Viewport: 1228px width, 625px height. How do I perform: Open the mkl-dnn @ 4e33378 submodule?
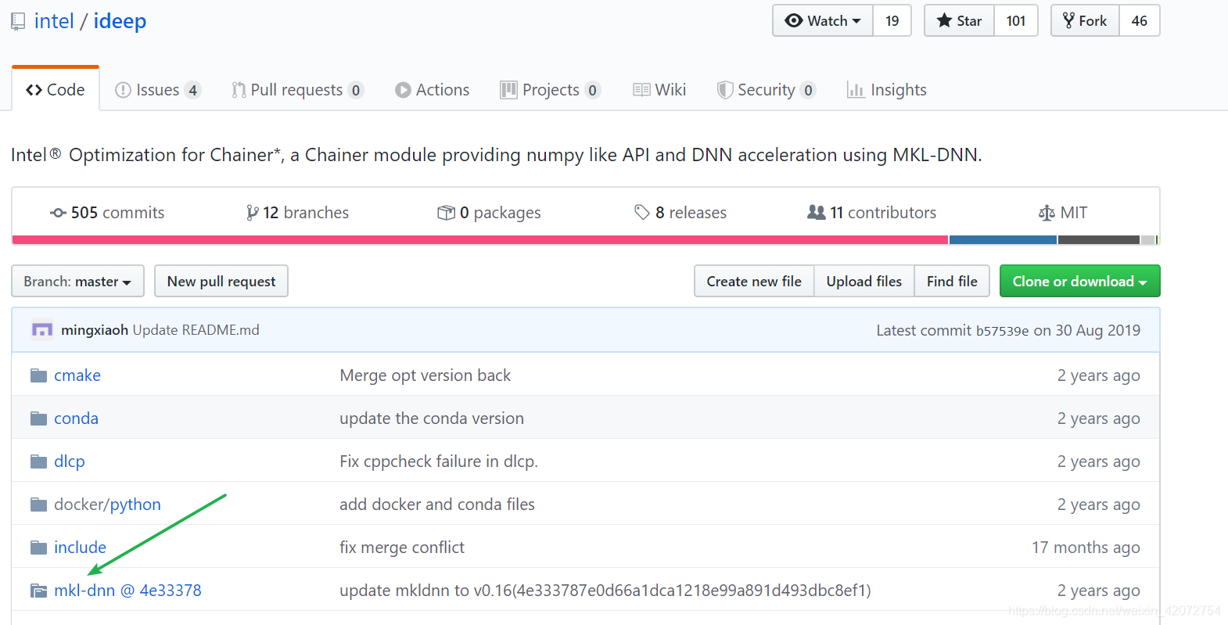pyautogui.click(x=127, y=591)
